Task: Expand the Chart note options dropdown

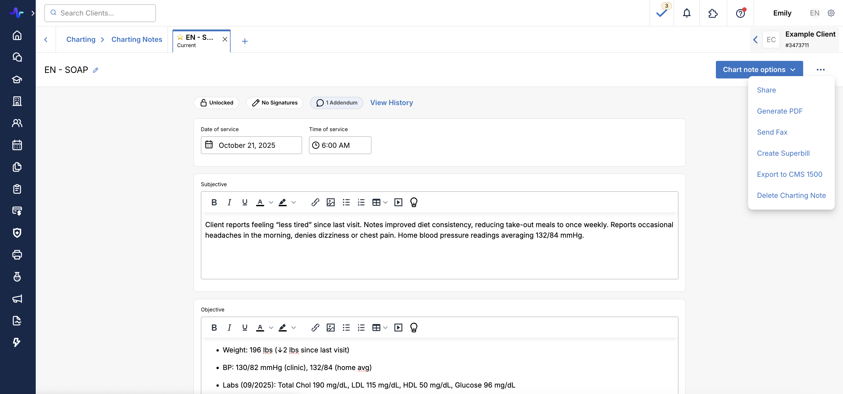Action: tap(759, 70)
